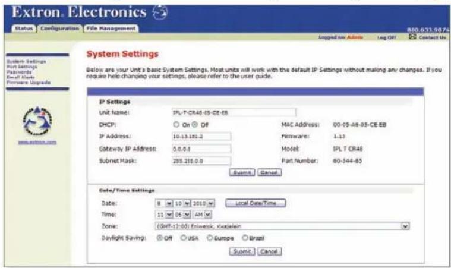Click the Extron globe logo in header
This screenshot has height=268, width=451.
point(160,12)
